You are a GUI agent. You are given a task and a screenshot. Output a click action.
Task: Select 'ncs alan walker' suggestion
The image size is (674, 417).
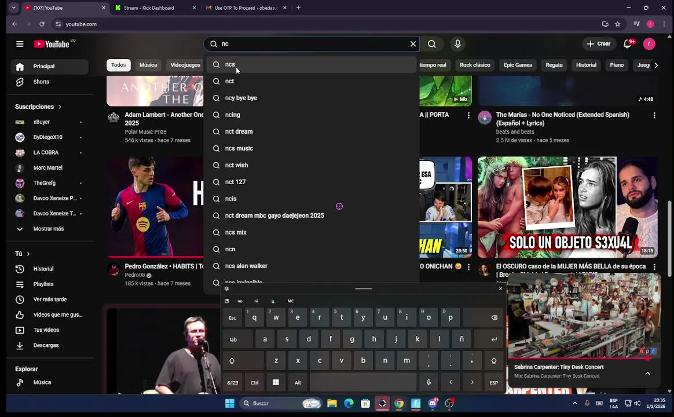point(312,266)
